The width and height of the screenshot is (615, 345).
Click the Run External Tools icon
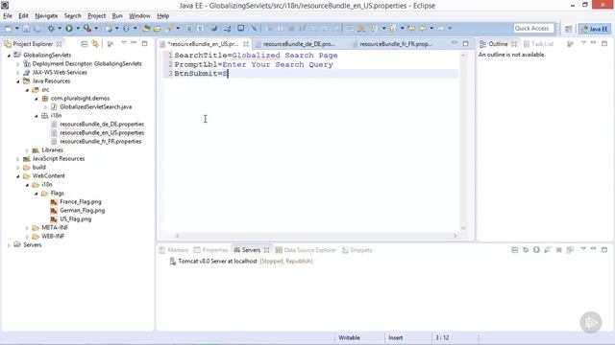(x=87, y=28)
